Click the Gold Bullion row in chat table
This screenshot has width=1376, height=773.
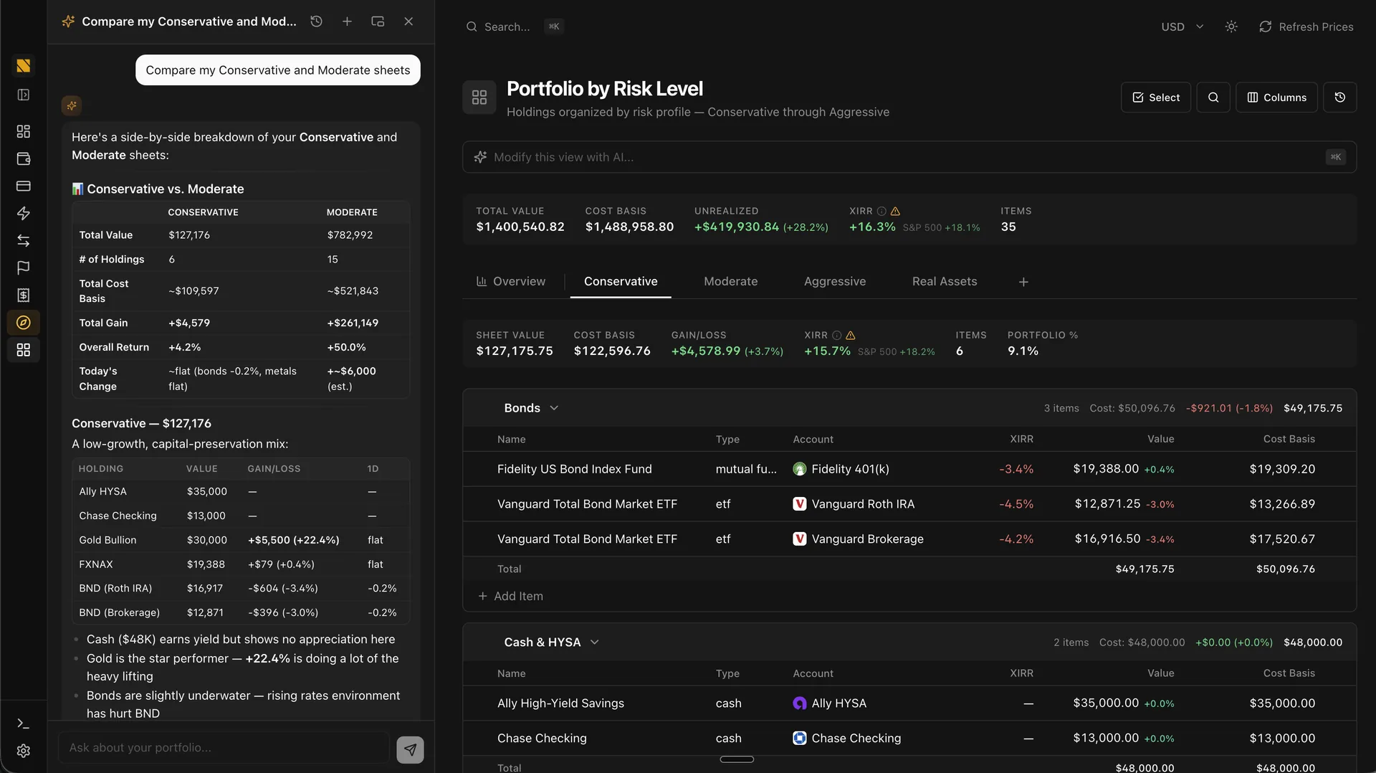pos(241,540)
